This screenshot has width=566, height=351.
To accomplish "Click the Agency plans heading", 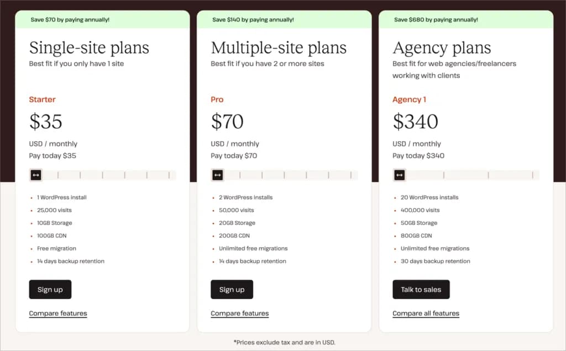I will coord(442,48).
